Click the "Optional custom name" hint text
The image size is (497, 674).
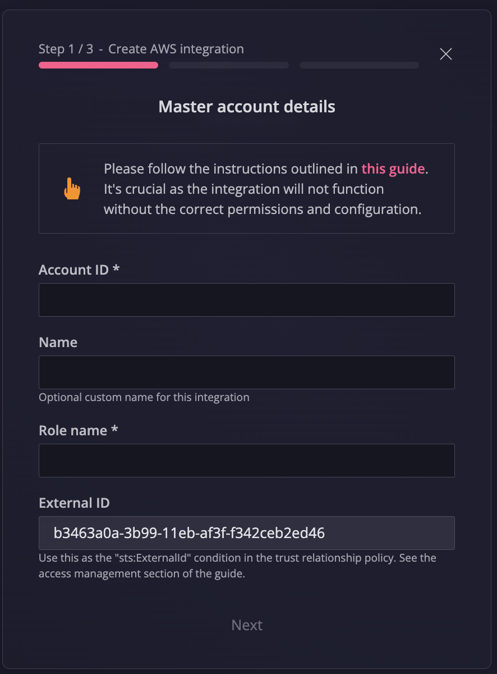click(x=144, y=398)
